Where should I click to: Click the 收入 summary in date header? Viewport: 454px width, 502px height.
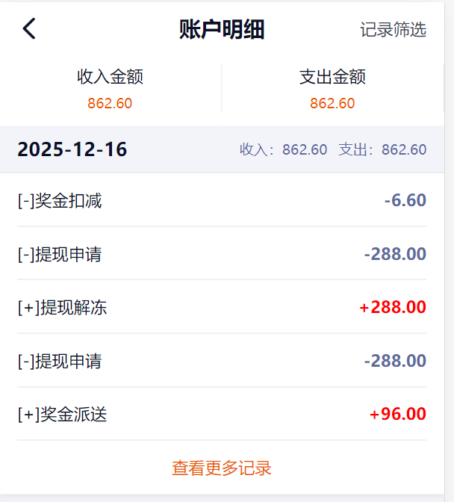point(283,149)
